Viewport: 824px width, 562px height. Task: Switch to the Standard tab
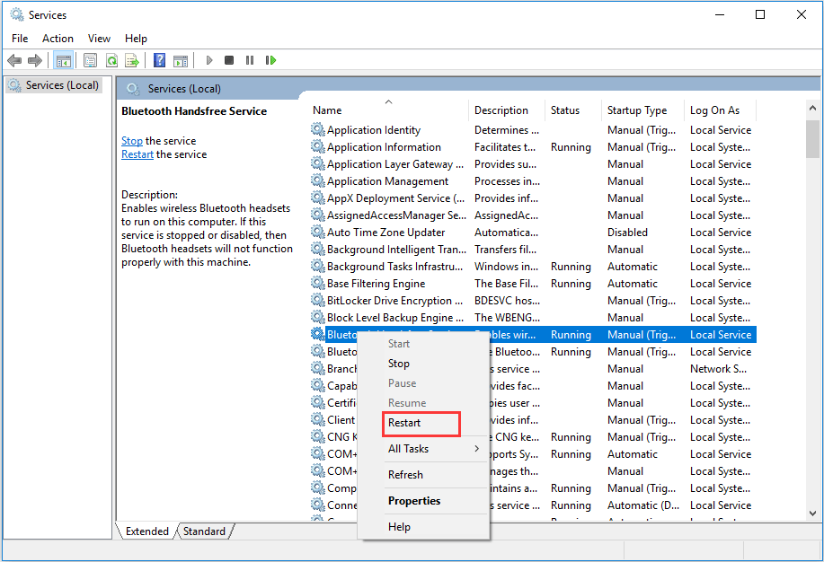click(204, 531)
